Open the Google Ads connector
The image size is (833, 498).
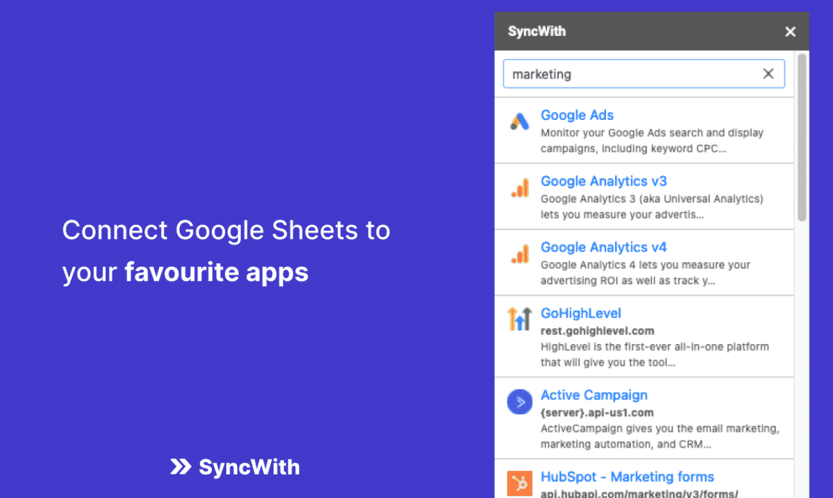[577, 115]
